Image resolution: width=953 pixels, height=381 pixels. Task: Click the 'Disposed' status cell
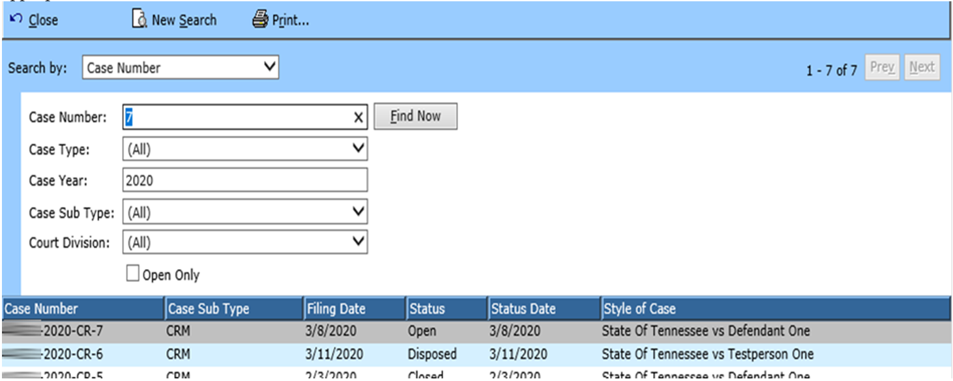click(x=432, y=354)
